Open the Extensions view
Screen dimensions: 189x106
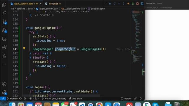click(4, 47)
